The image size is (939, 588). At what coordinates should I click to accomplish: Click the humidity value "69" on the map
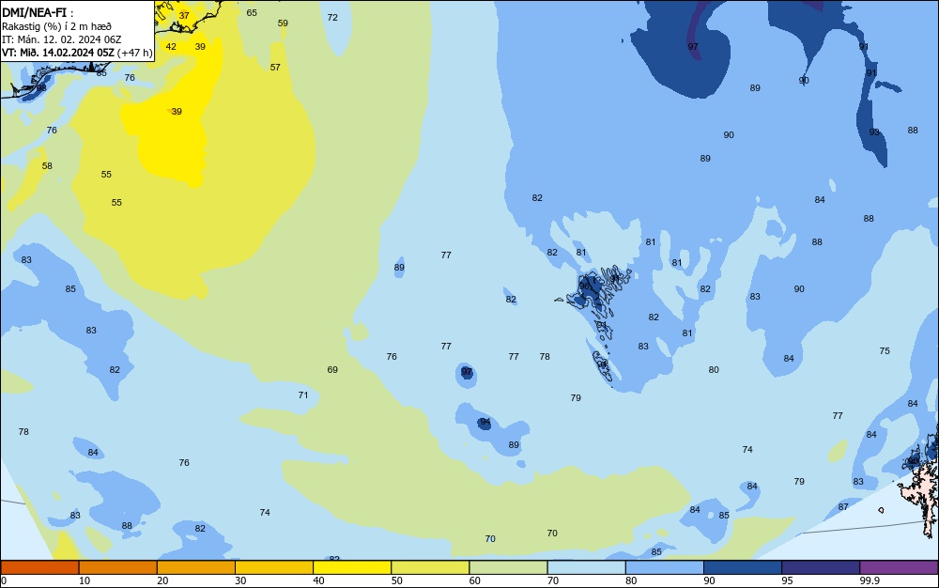pyautogui.click(x=332, y=370)
